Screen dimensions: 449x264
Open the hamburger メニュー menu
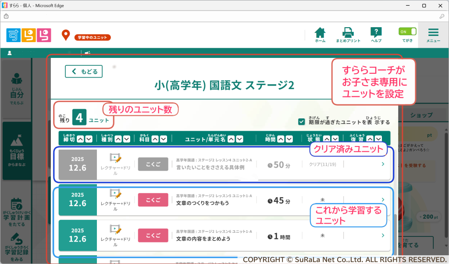coord(433,35)
